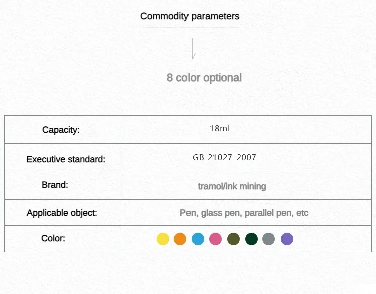Pick the gray color dot
Screen dimensions: 376x294
(x=269, y=239)
